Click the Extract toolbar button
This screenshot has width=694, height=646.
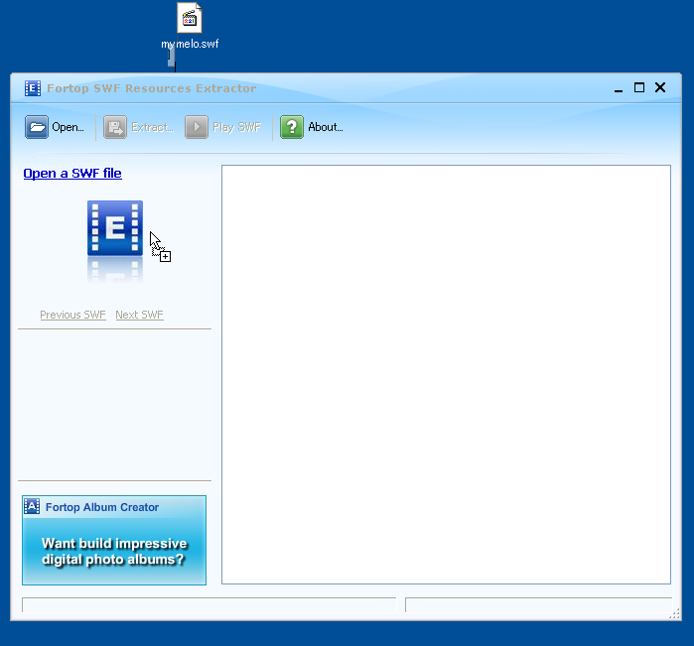(139, 127)
